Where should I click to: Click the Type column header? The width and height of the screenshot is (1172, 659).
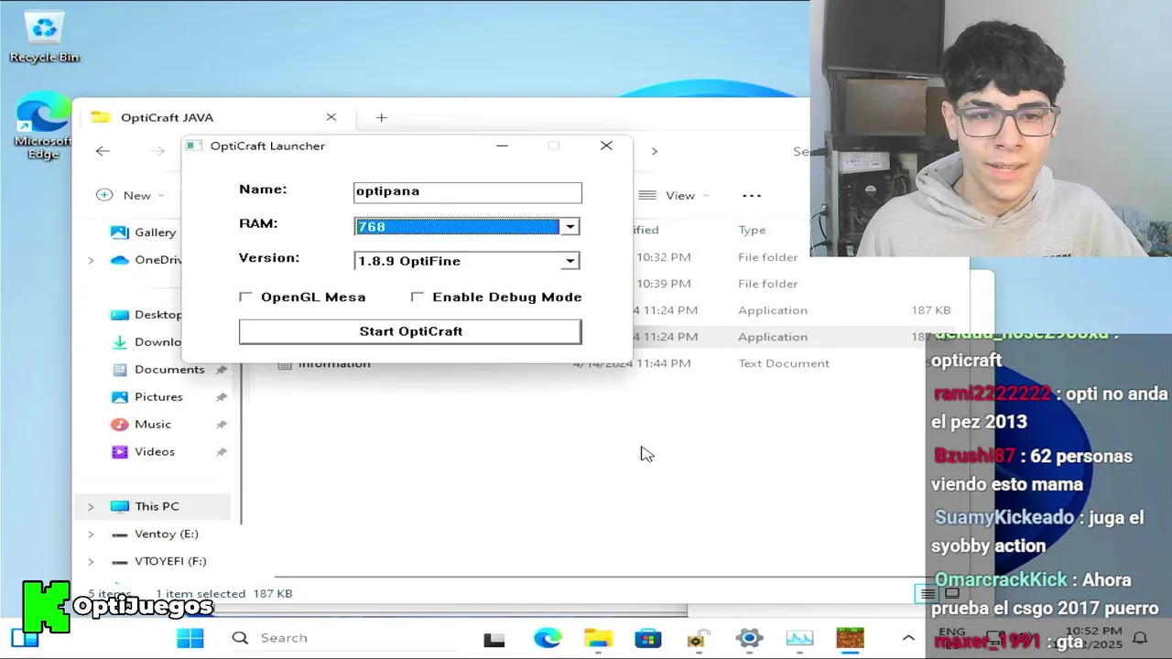click(751, 230)
